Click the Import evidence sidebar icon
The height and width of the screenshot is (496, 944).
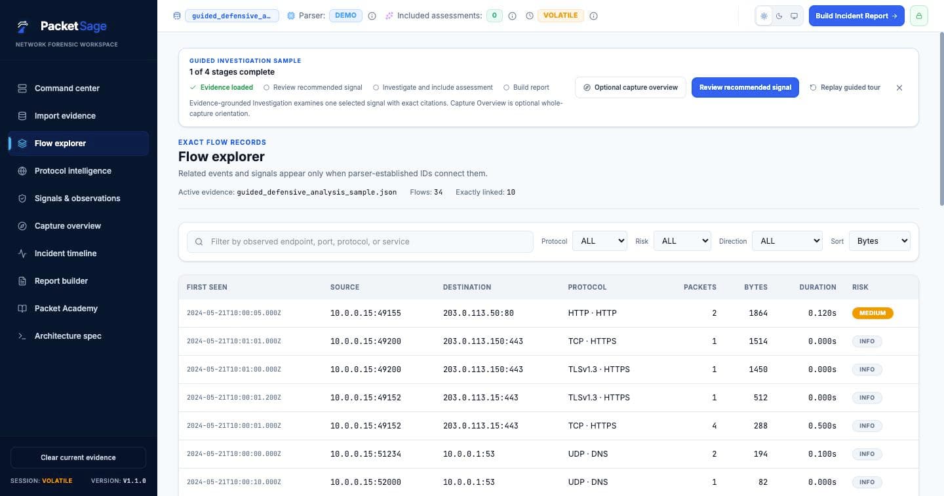[x=22, y=116]
